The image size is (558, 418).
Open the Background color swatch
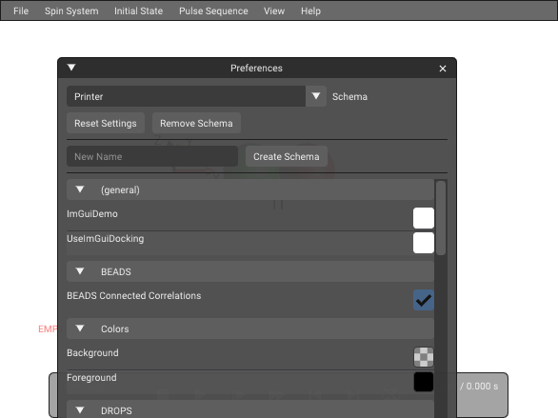coord(424,357)
